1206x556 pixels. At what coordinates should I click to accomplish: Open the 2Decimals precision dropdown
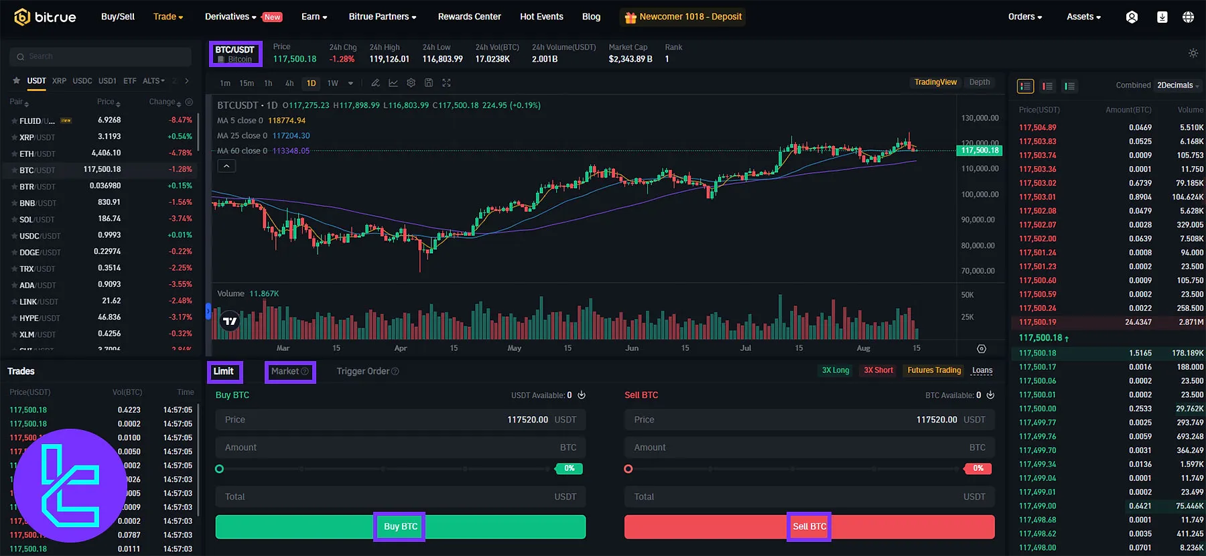1179,85
